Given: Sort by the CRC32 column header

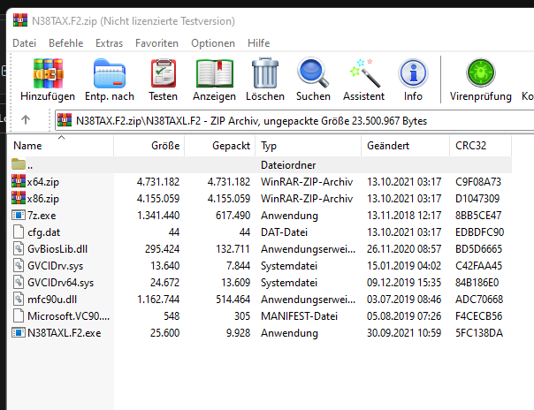Looking at the screenshot, I should 481,146.
